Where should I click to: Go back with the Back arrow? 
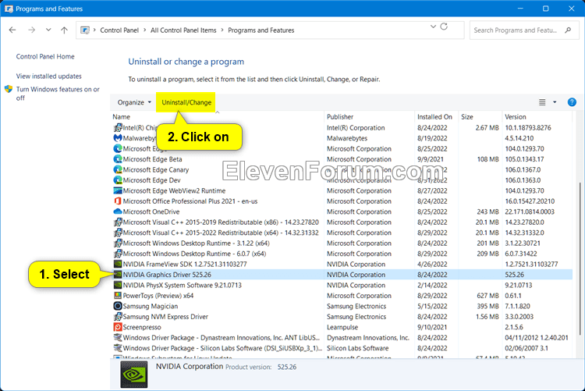click(x=12, y=30)
